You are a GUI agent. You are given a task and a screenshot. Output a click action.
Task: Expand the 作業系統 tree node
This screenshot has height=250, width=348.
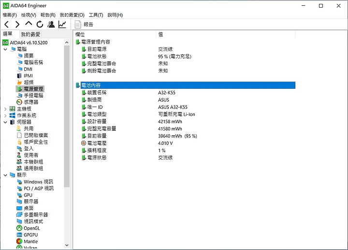pyautogui.click(x=5, y=115)
